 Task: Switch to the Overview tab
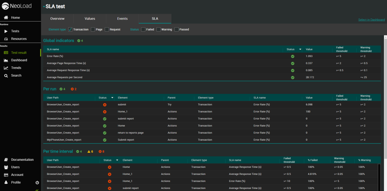pyautogui.click(x=57, y=19)
